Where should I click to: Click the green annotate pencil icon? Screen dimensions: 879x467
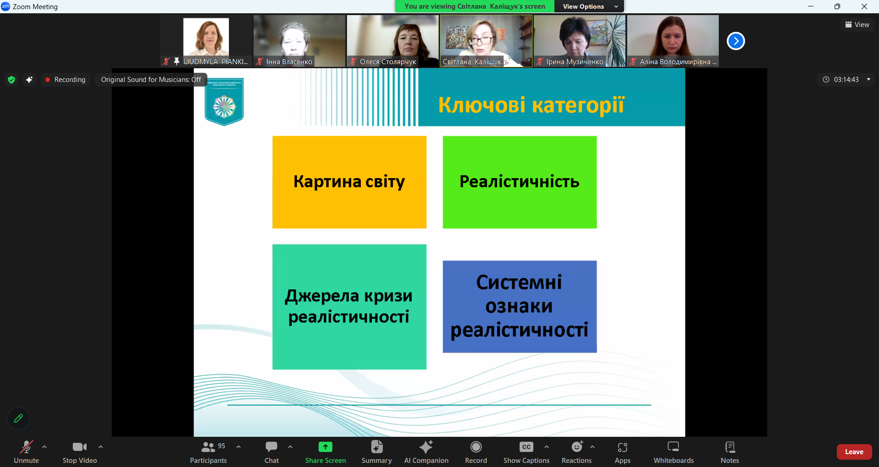pyautogui.click(x=18, y=418)
